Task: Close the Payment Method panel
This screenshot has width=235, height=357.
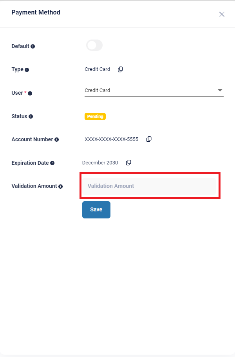Action: tap(222, 14)
